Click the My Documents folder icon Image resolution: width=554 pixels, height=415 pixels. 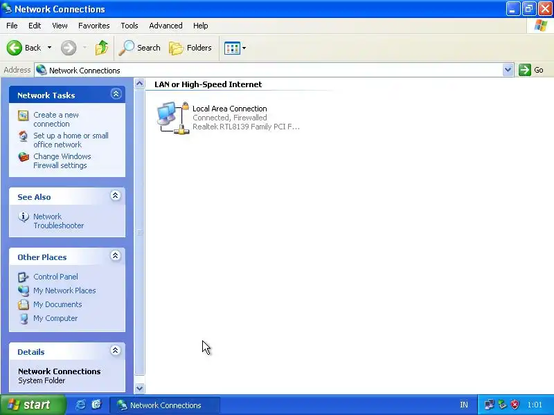(24, 304)
